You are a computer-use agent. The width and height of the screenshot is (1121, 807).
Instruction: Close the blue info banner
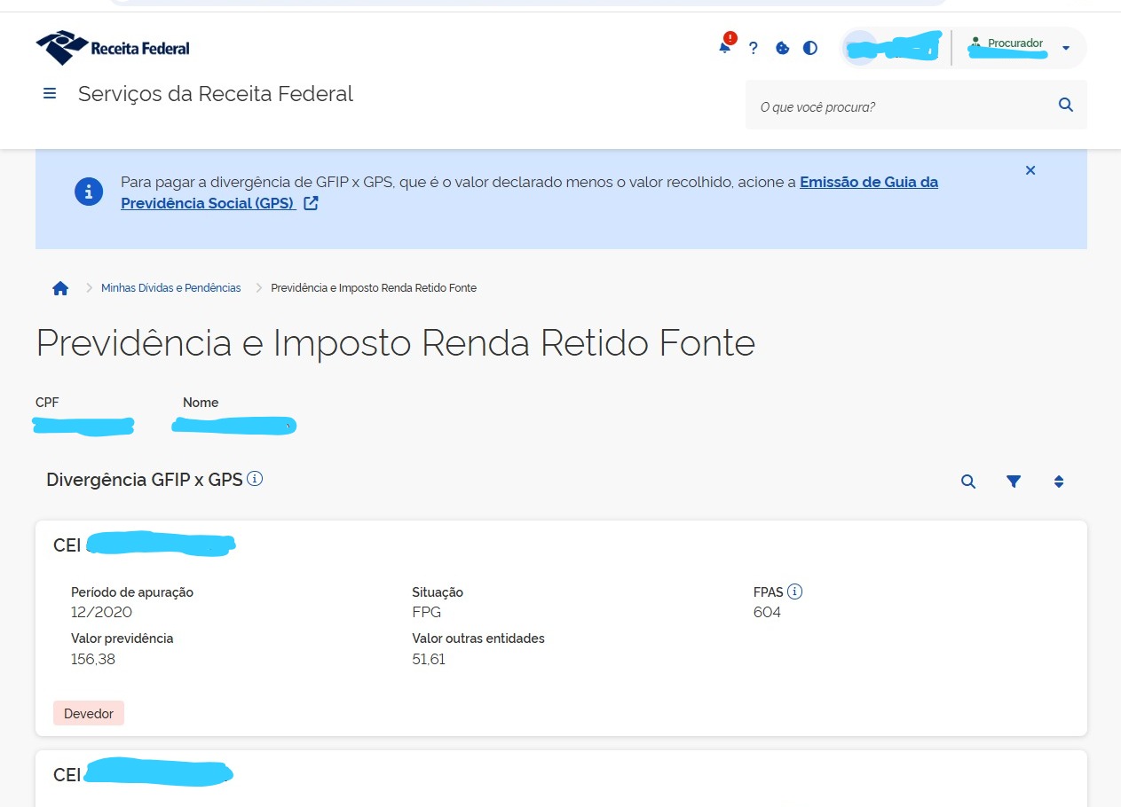(x=1030, y=170)
